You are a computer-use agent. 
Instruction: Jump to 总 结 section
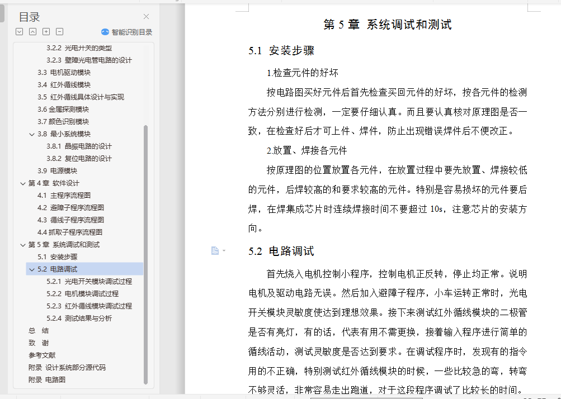(x=39, y=331)
